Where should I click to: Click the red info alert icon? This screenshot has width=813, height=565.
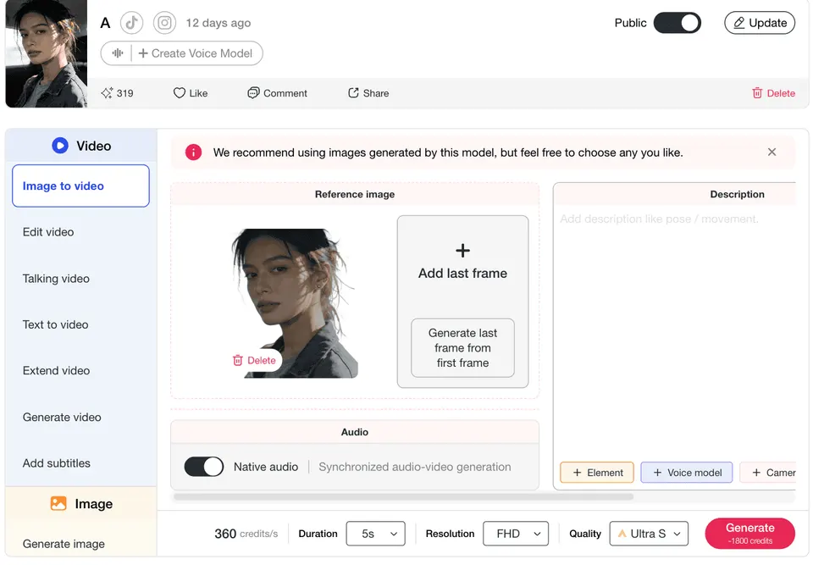pos(193,152)
